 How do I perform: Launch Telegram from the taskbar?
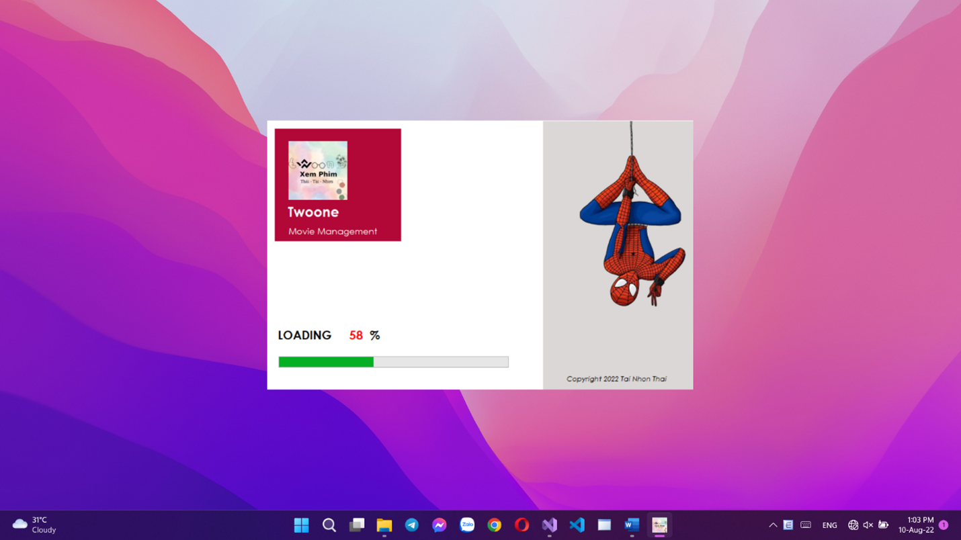(411, 525)
